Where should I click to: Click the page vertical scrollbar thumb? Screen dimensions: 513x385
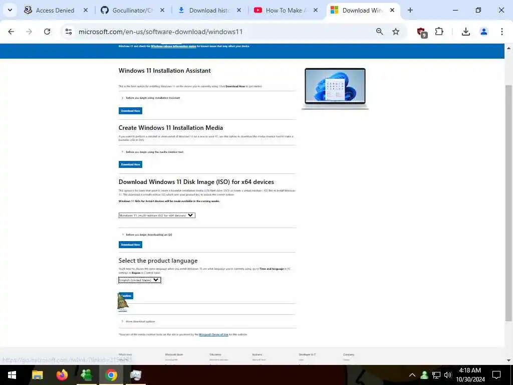click(x=508, y=203)
